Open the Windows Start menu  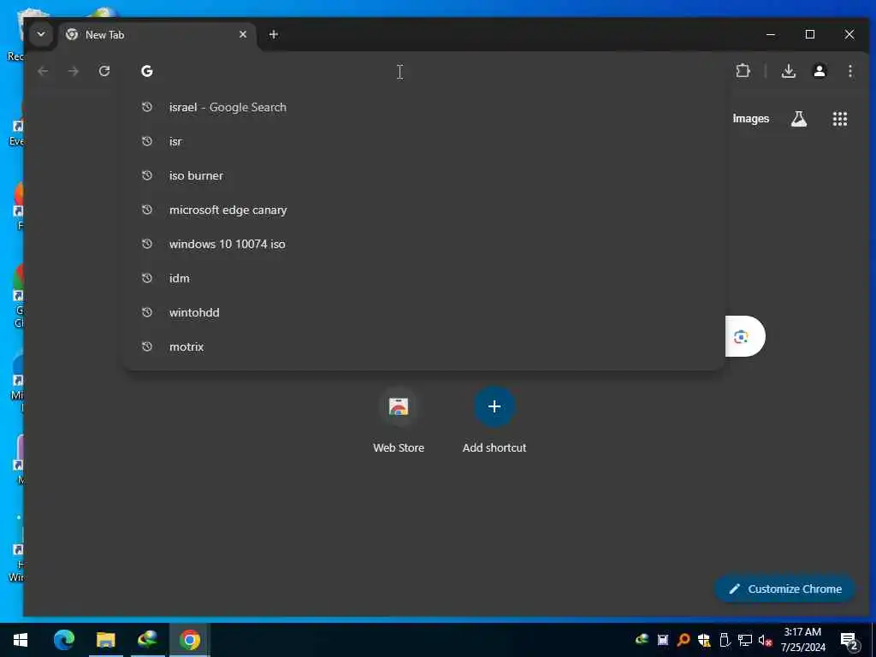tap(21, 640)
